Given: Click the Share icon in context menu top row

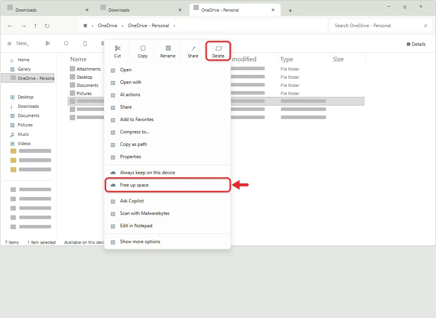Looking at the screenshot, I should [193, 48].
